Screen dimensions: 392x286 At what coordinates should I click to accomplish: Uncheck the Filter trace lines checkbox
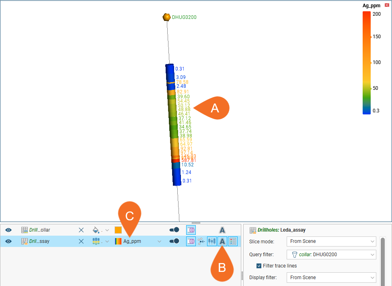pos(259,265)
